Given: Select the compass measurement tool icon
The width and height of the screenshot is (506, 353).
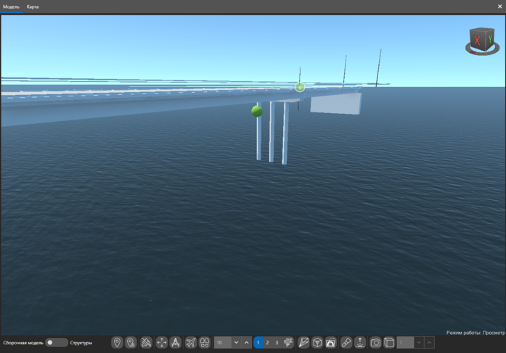Looking at the screenshot, I should click(176, 342).
